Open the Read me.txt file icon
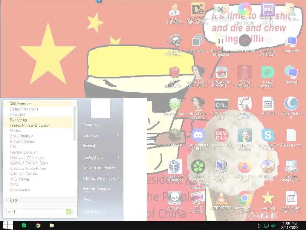 pyautogui.click(x=291, y=138)
